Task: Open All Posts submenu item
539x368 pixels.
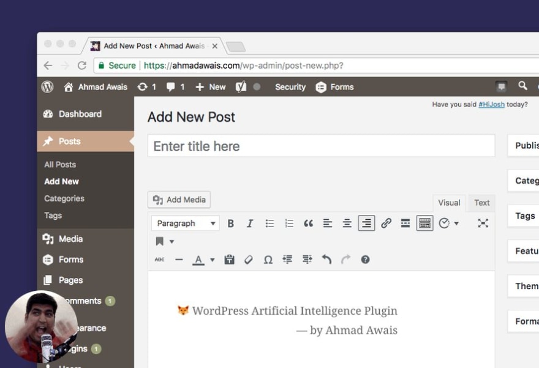Action: tap(60, 165)
